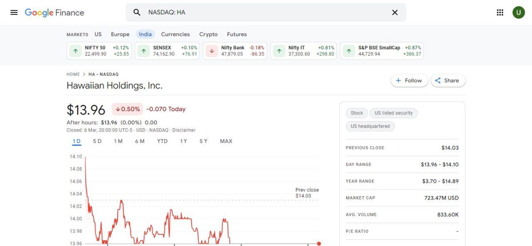Click the breadcrumb chevron after HOME

[84, 74]
